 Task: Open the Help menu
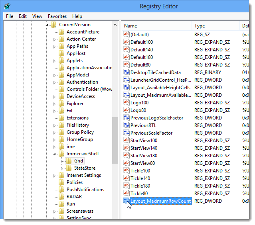pyautogui.click(x=77, y=16)
